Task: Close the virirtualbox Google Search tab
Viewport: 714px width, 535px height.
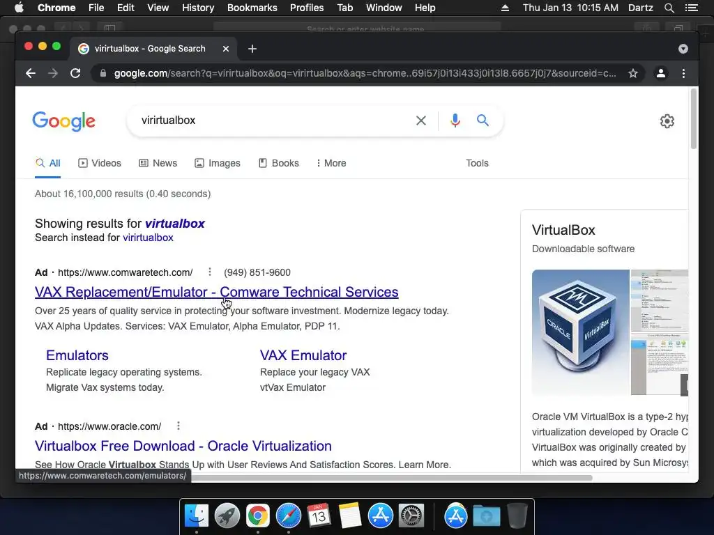Action: [x=226, y=49]
